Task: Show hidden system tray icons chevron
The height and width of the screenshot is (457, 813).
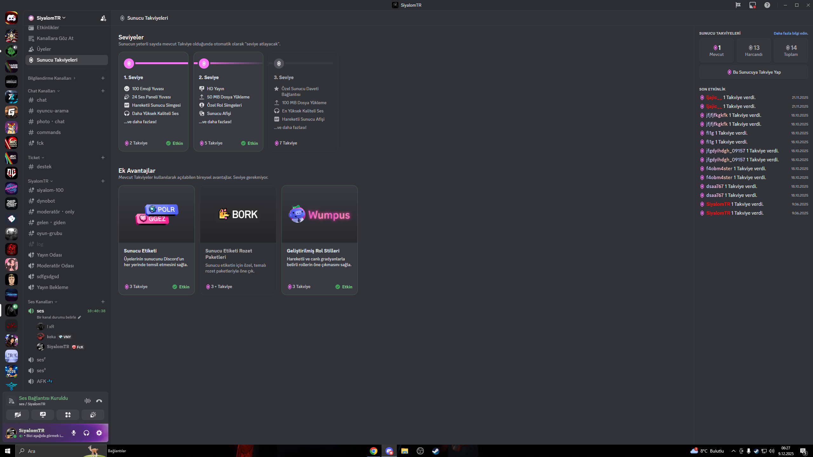Action: [733, 451]
